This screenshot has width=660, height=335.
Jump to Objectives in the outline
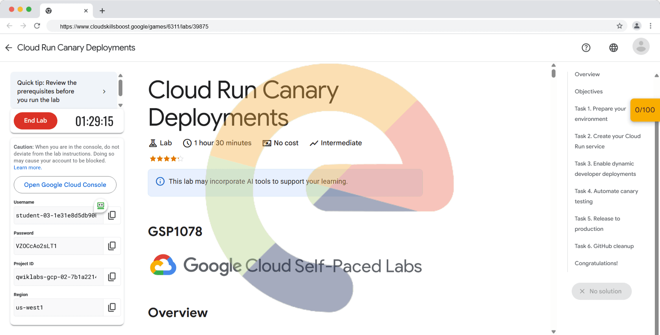coord(588,91)
